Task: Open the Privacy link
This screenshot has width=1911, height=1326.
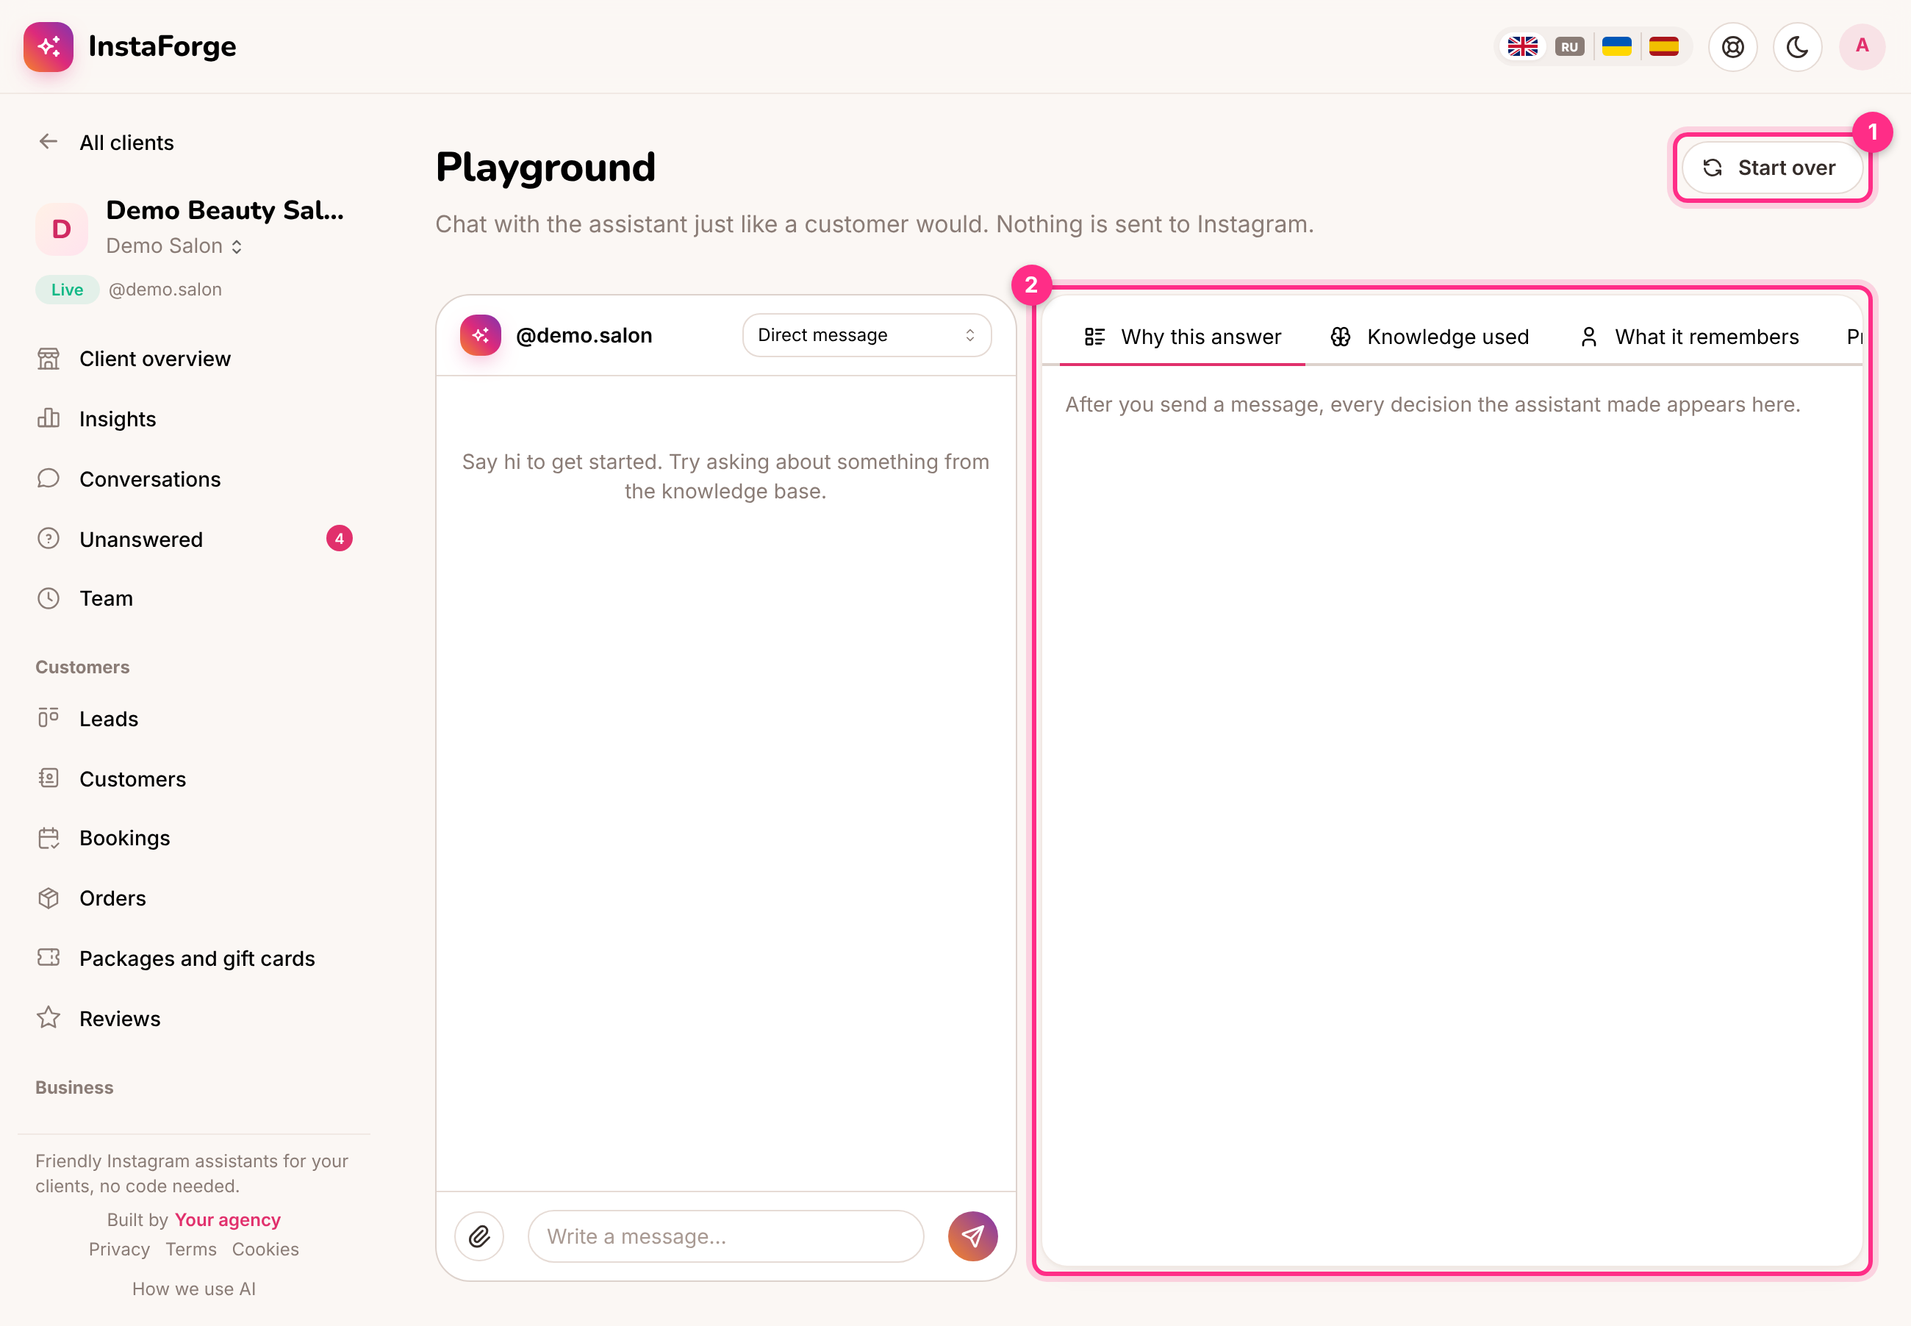Action: (120, 1250)
